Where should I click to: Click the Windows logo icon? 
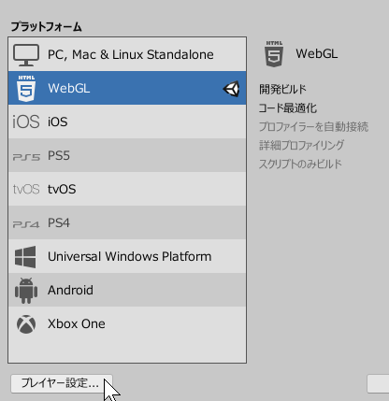tap(25, 257)
